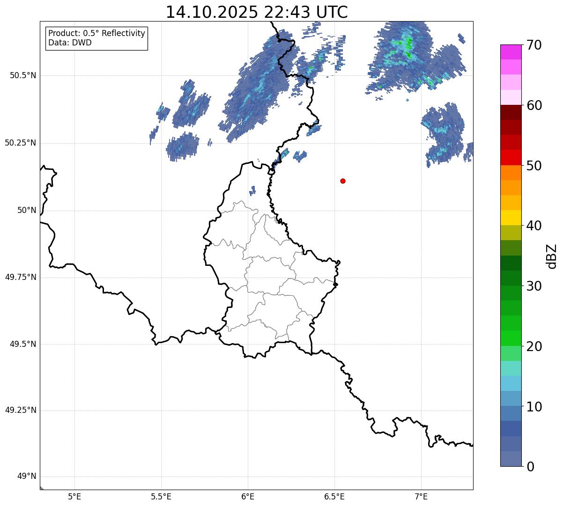
Task: Click the 50°N latitude label
Action: [x=27, y=210]
